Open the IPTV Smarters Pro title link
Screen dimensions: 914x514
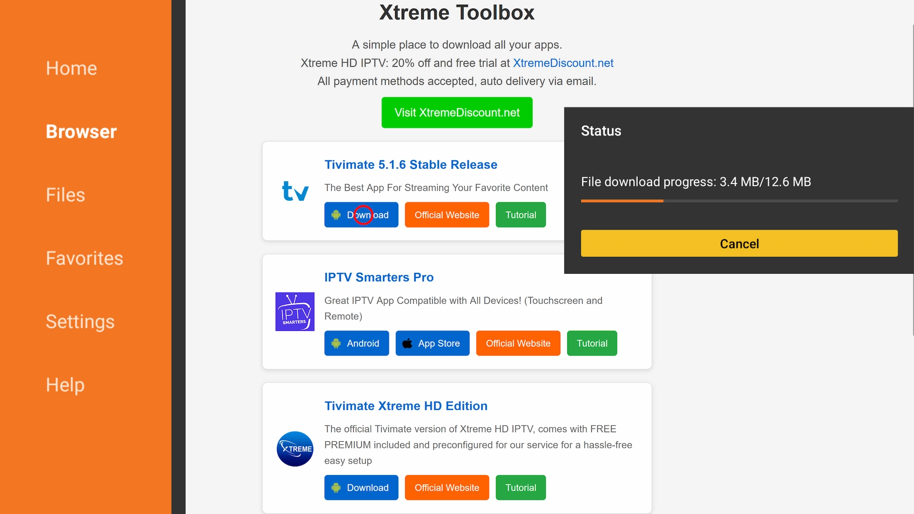[x=379, y=277]
